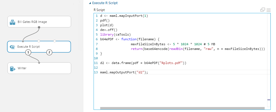Screen dimensions: 276x112
Task: Select the Execute R Script module
Action: coord(39,47)
